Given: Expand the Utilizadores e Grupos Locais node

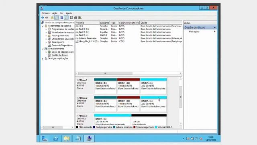Looking at the screenshot, I should click(46, 39).
